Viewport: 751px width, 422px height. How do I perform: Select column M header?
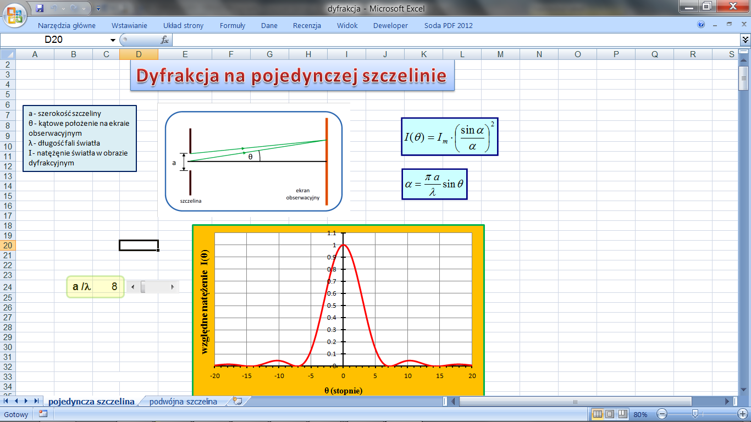(x=500, y=54)
